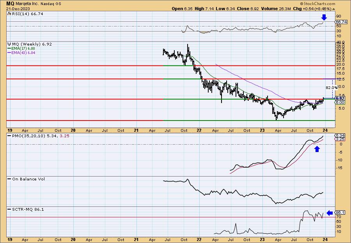Click the On Balance Vol label

pyautogui.click(x=28, y=179)
